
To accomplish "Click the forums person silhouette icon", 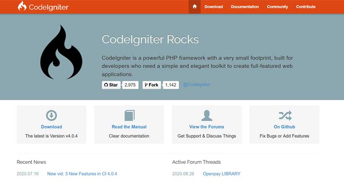I will [207, 116].
